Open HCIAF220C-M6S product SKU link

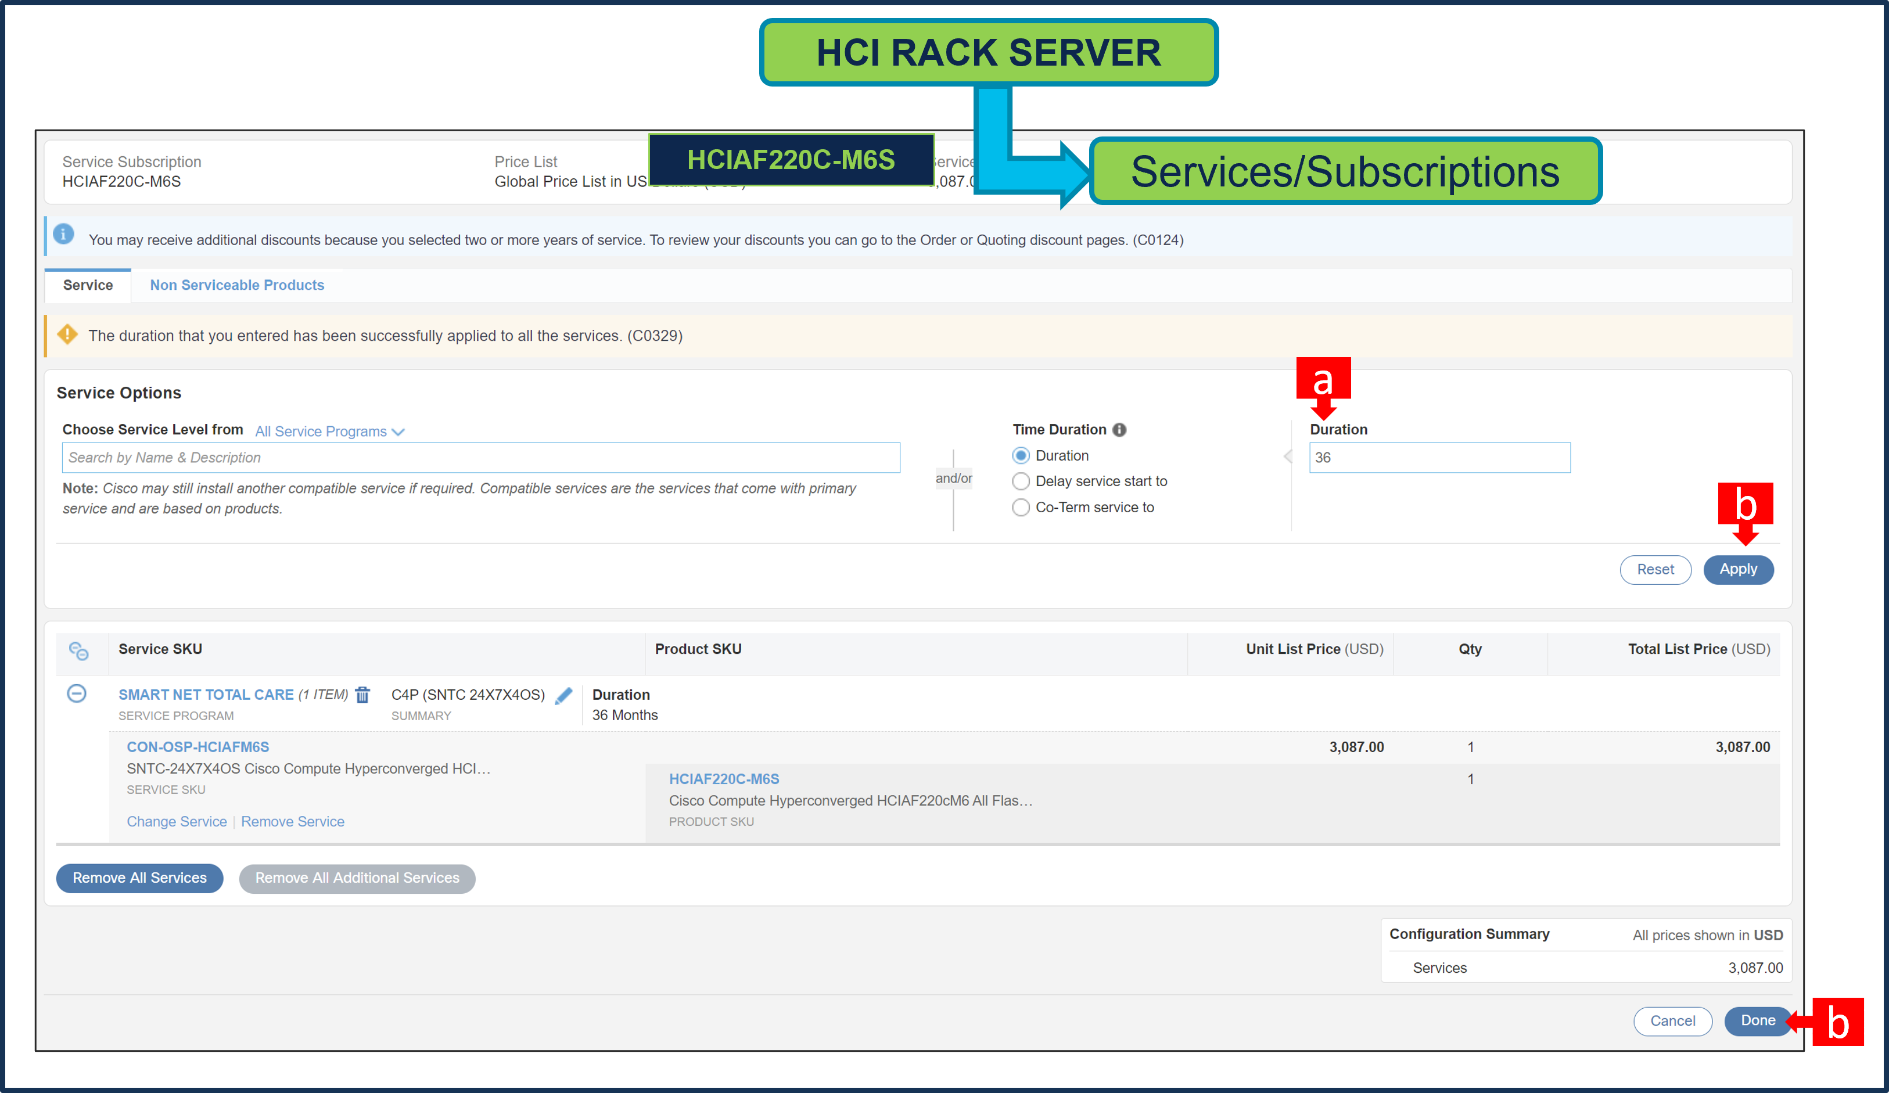point(724,779)
